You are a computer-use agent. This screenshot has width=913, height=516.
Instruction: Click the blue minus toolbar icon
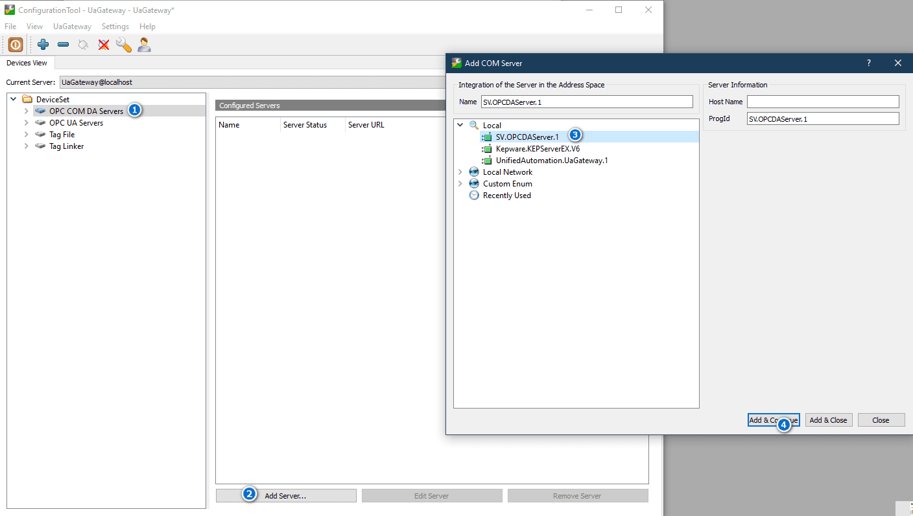coord(63,45)
